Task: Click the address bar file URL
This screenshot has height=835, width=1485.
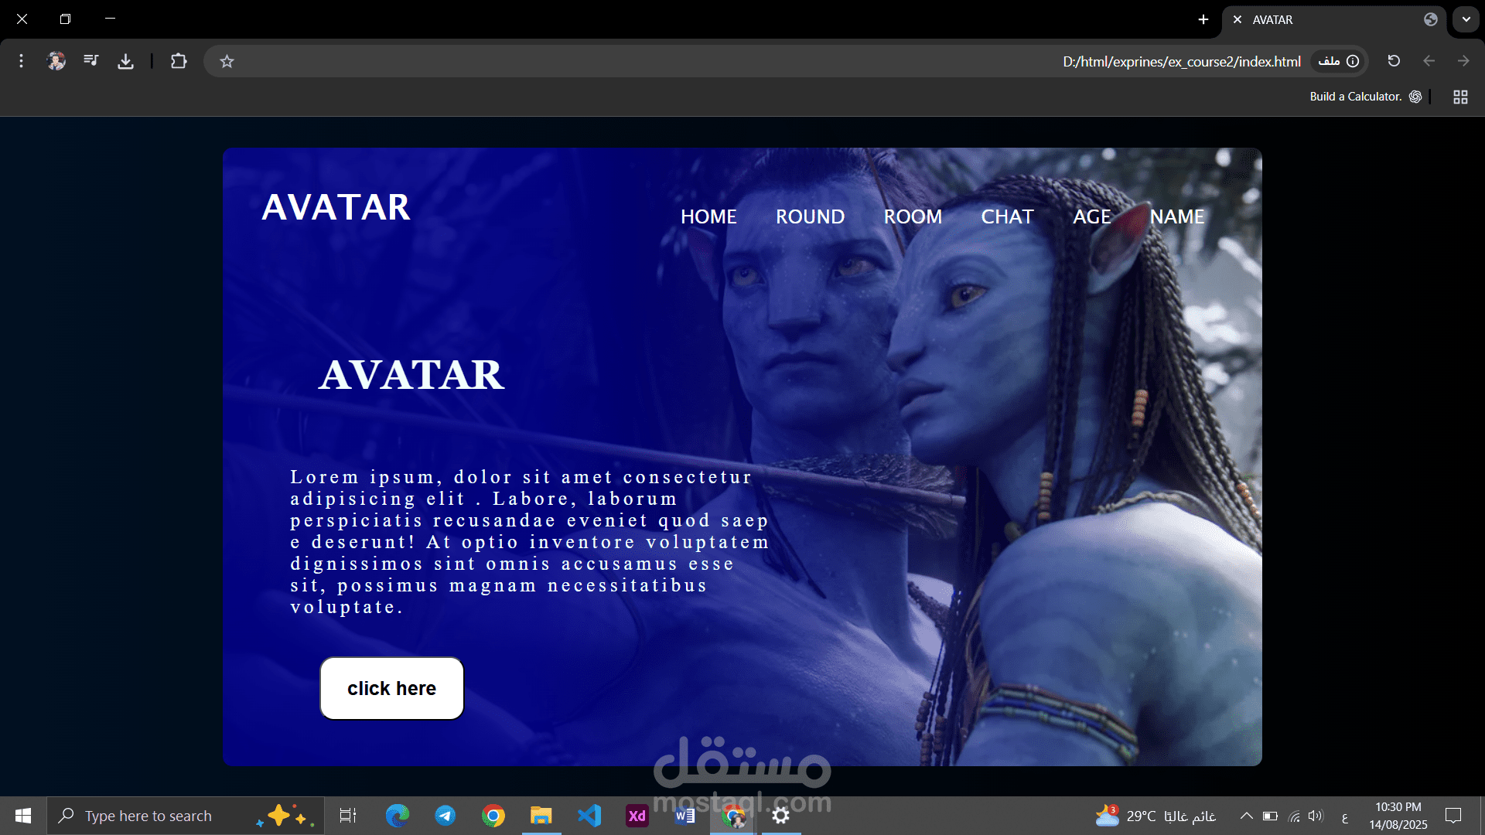Action: (1181, 61)
